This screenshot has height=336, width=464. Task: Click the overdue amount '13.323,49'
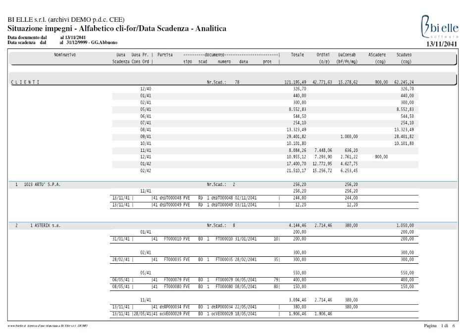point(404,130)
